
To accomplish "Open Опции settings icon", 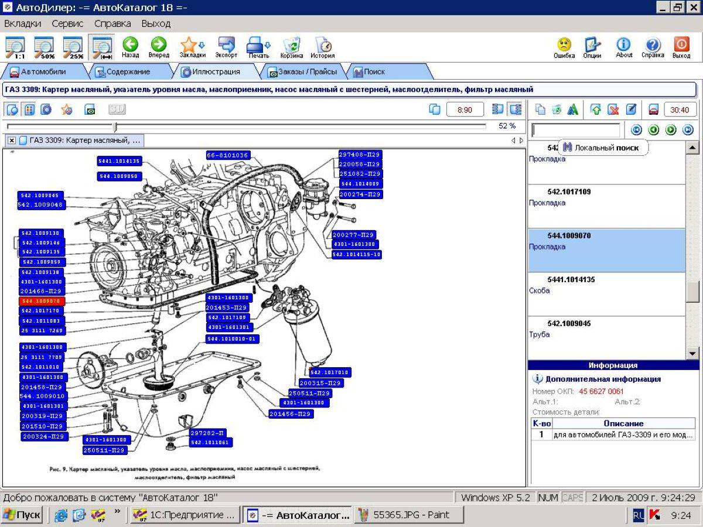I will click(592, 47).
